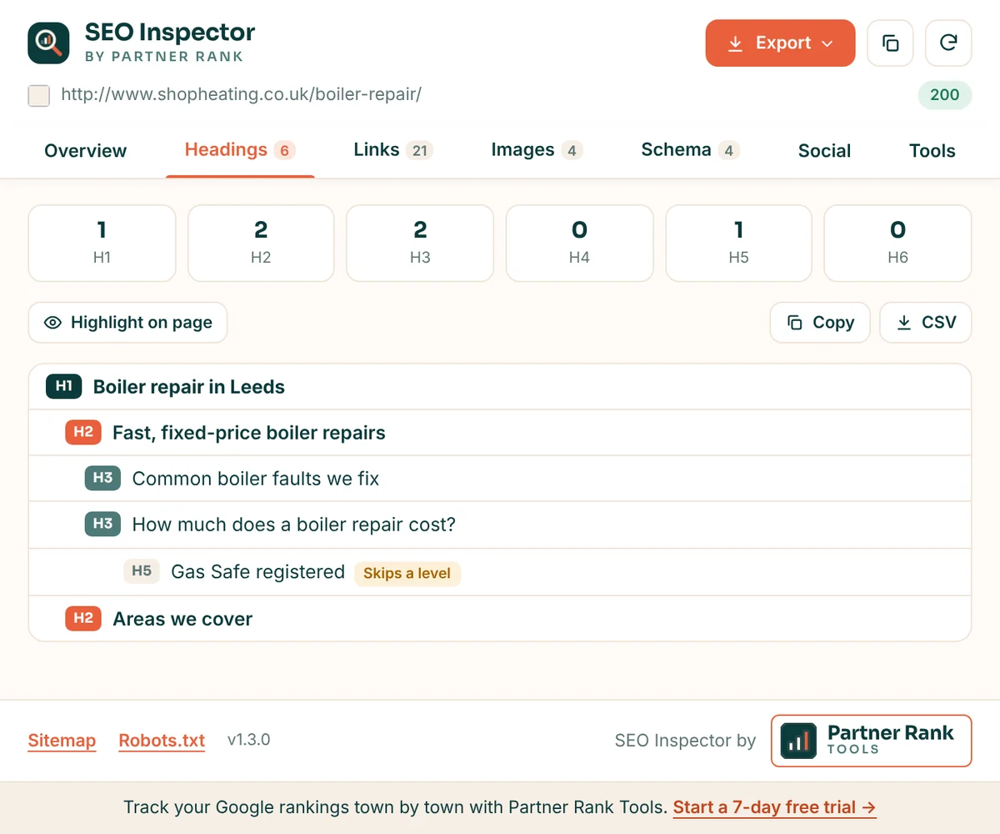Screen dimensions: 1000x834
Task: Click the H3 badge for Common boiler faults
Action: [102, 478]
